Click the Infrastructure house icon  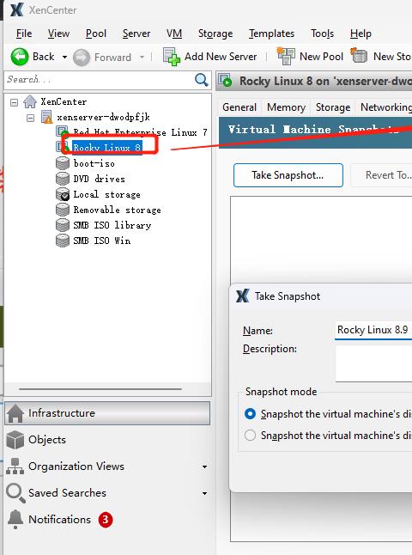[15, 413]
